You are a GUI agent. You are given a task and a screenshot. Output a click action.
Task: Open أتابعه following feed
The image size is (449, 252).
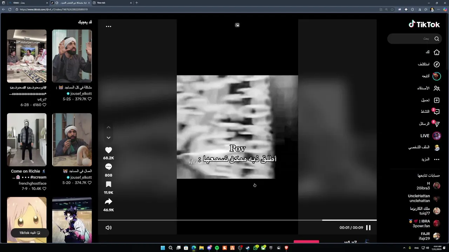tap(431, 76)
